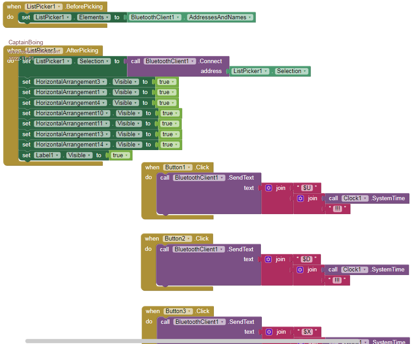The height and width of the screenshot is (344, 412).
Task: Click the horizontal scrollbar at the bottom
Action: (x=179, y=341)
